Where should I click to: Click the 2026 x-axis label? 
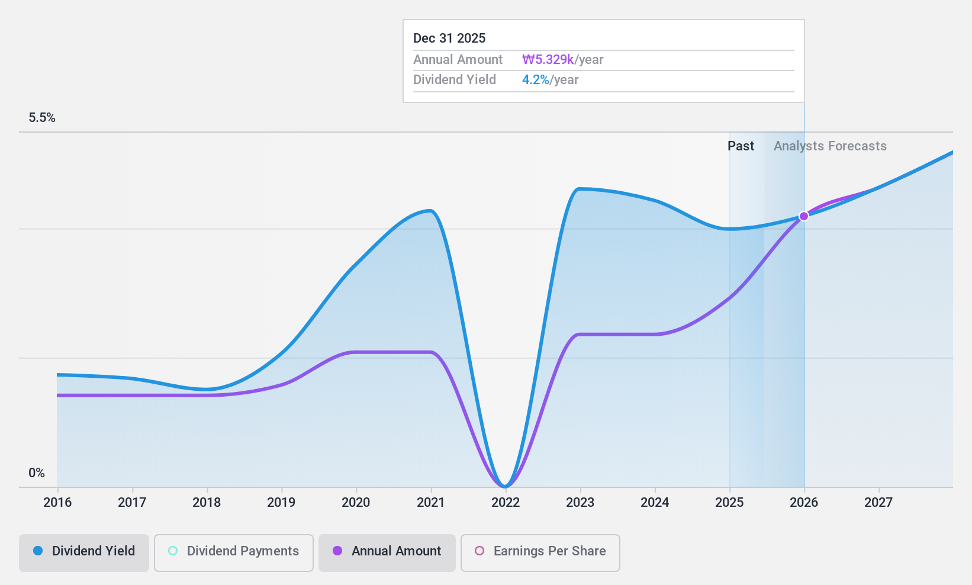[804, 503]
